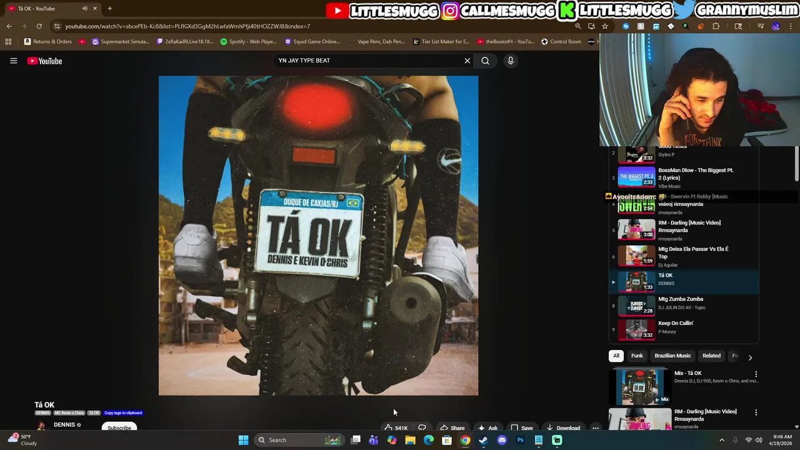This screenshot has height=450, width=800.
Task: Dislike the Tá OK video
Action: (x=422, y=428)
